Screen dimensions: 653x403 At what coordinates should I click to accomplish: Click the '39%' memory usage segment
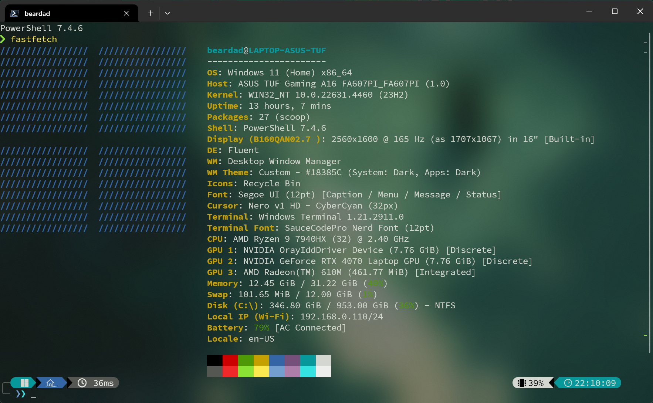pyautogui.click(x=532, y=383)
